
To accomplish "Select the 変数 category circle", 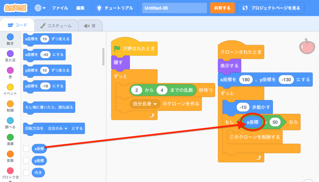I will (x=10, y=154).
